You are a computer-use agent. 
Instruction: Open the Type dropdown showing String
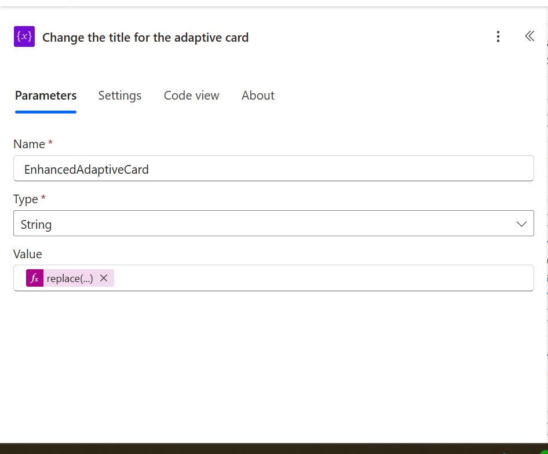pyautogui.click(x=273, y=224)
